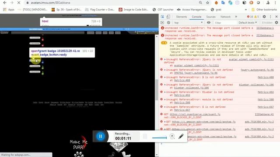
Task: Click the console prompt input line
Action: point(220,144)
